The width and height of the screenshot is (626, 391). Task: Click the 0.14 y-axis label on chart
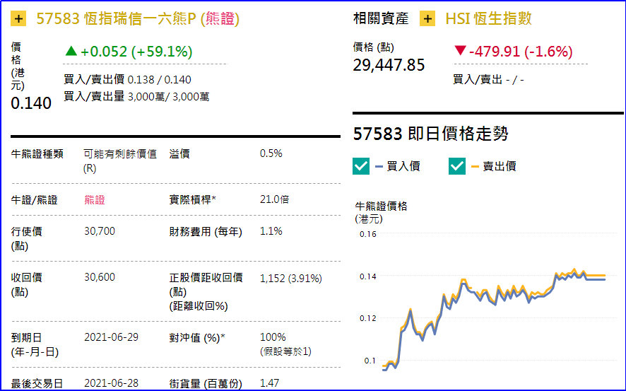[367, 276]
